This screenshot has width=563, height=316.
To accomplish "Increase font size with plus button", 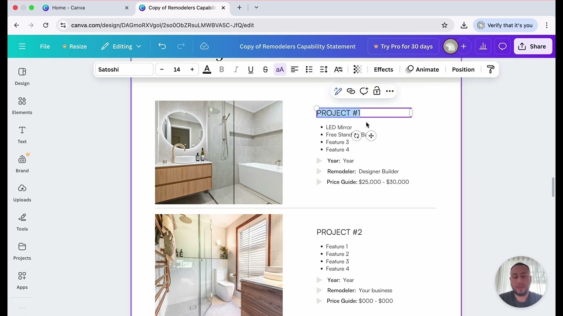I will coord(192,69).
